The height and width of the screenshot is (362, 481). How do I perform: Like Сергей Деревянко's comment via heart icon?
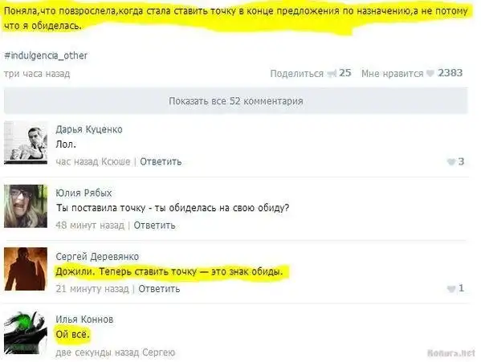tap(451, 288)
